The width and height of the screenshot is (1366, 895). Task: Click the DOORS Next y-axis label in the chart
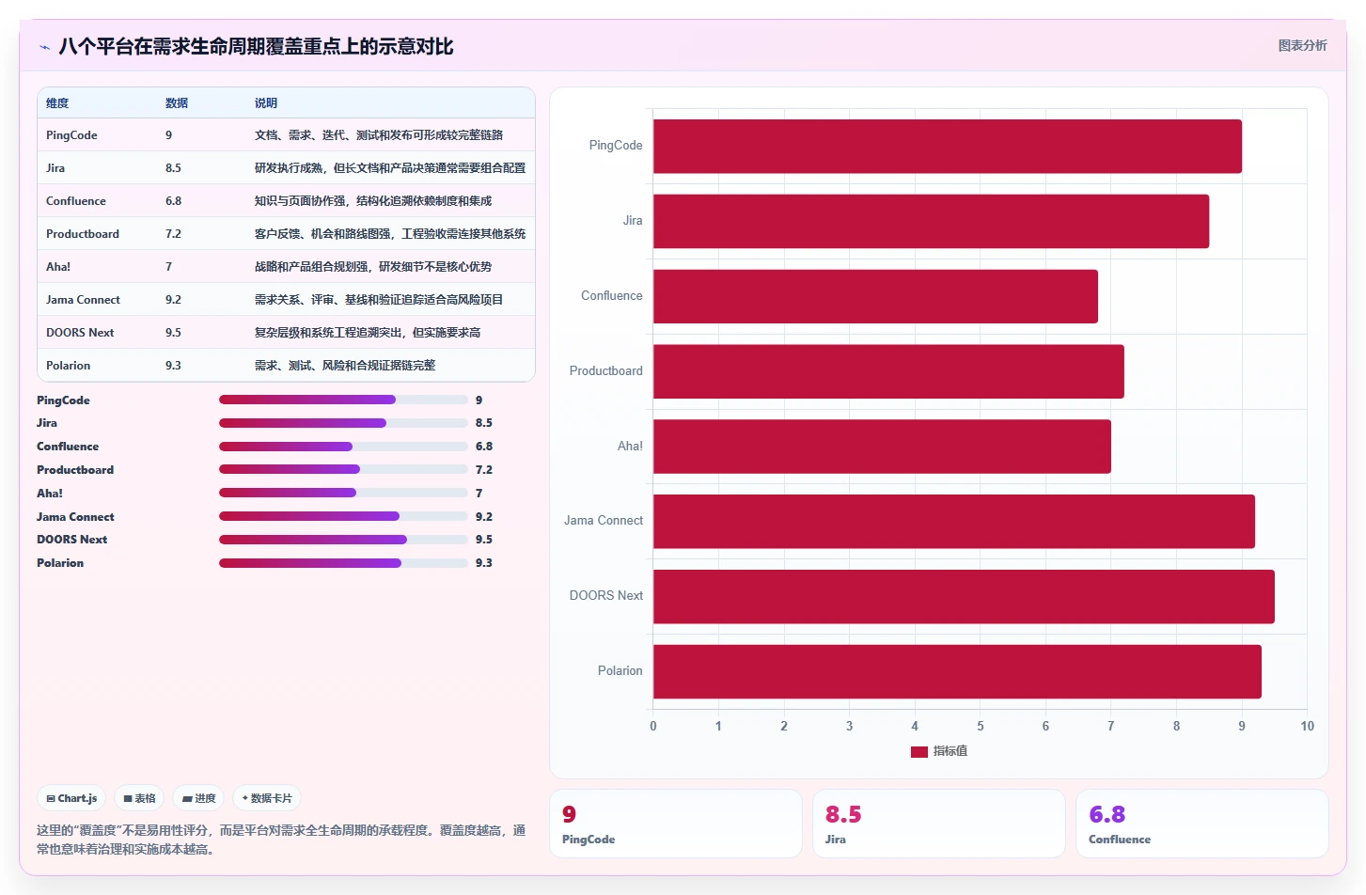[606, 596]
